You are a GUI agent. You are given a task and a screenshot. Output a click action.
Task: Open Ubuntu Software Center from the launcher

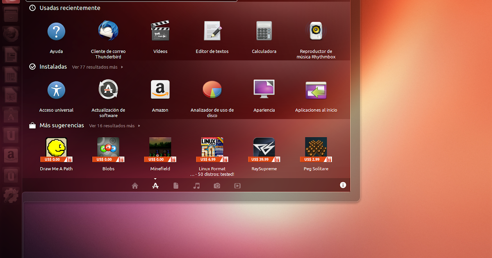pos(11,115)
